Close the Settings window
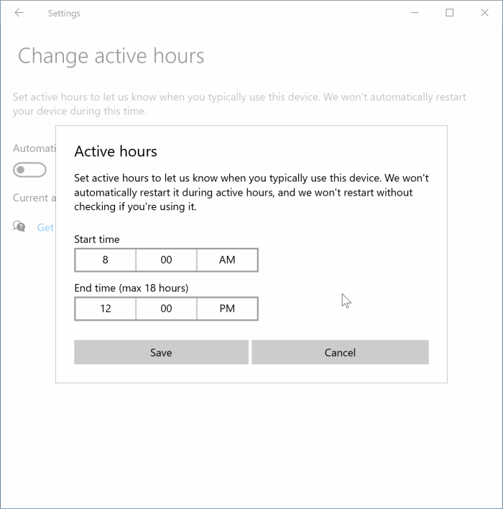Screen dimensions: 503x509 click(484, 13)
